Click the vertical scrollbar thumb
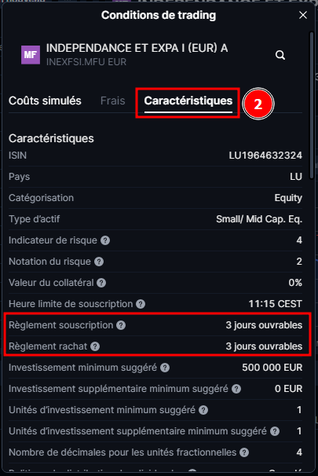This screenshot has width=318, height=476. coord(312,105)
